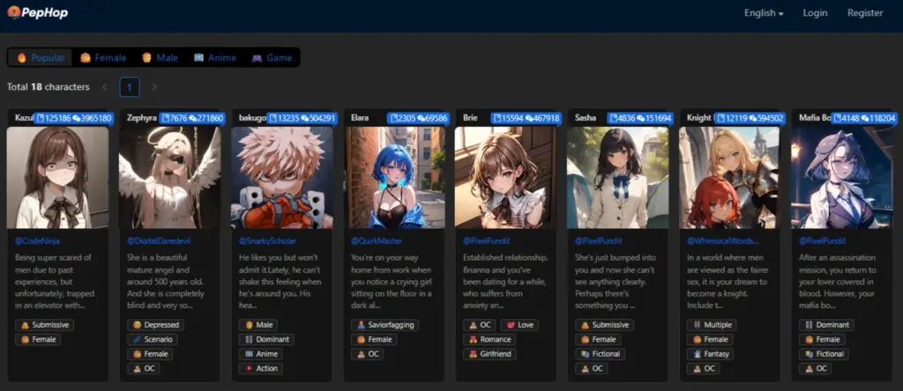The width and height of the screenshot is (903, 391).
Task: Click Romance tag on Brie card
Action: (489, 339)
